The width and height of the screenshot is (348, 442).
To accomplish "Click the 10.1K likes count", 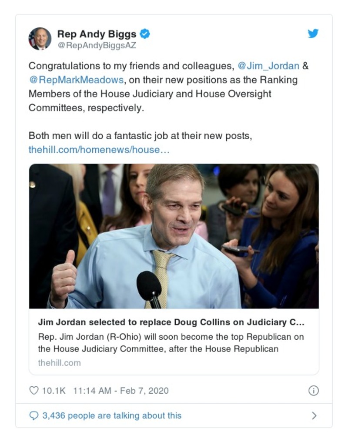I will coord(54,390).
